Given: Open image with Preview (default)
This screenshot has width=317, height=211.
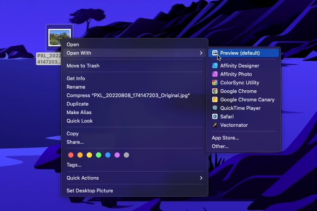Looking at the screenshot, I should [x=244, y=53].
